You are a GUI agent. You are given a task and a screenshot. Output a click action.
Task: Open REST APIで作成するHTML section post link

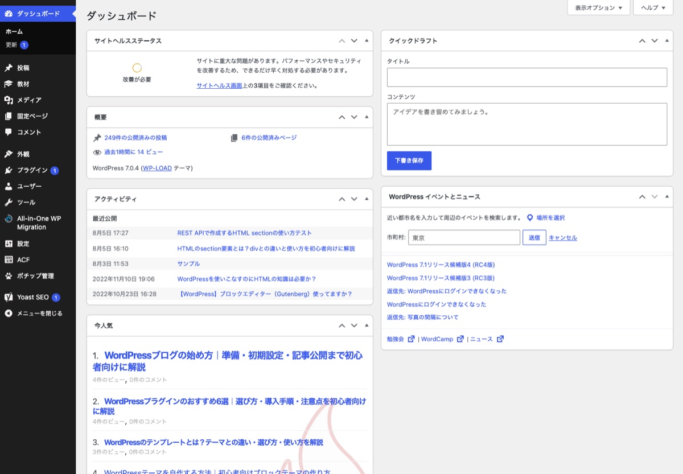[x=244, y=233]
